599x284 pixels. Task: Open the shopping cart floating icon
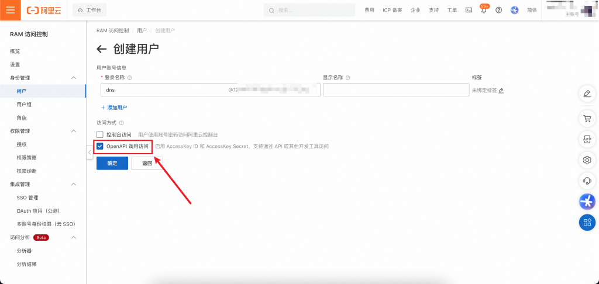click(587, 119)
